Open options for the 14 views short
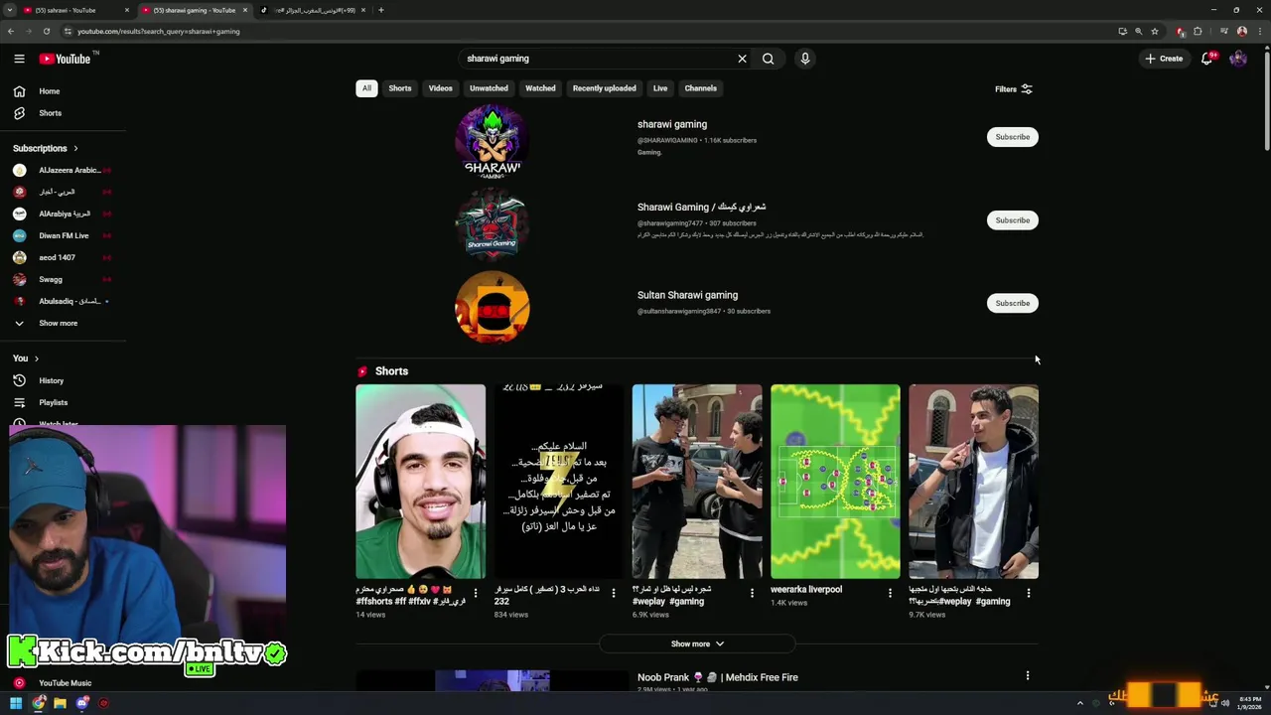Image resolution: width=1271 pixels, height=715 pixels. tap(476, 593)
